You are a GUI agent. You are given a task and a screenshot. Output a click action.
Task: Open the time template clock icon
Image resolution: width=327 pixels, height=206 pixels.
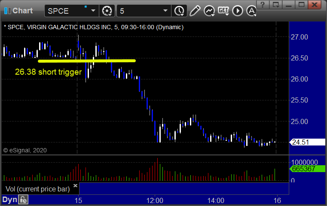point(179,11)
